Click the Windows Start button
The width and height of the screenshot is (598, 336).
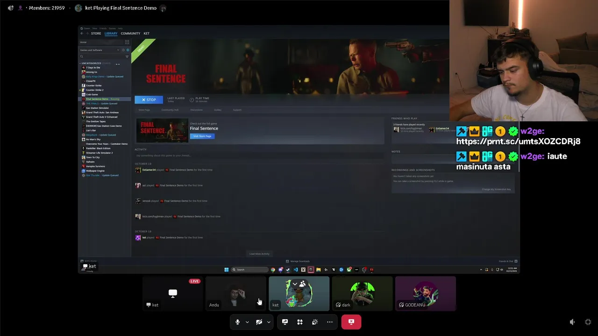pos(227,270)
